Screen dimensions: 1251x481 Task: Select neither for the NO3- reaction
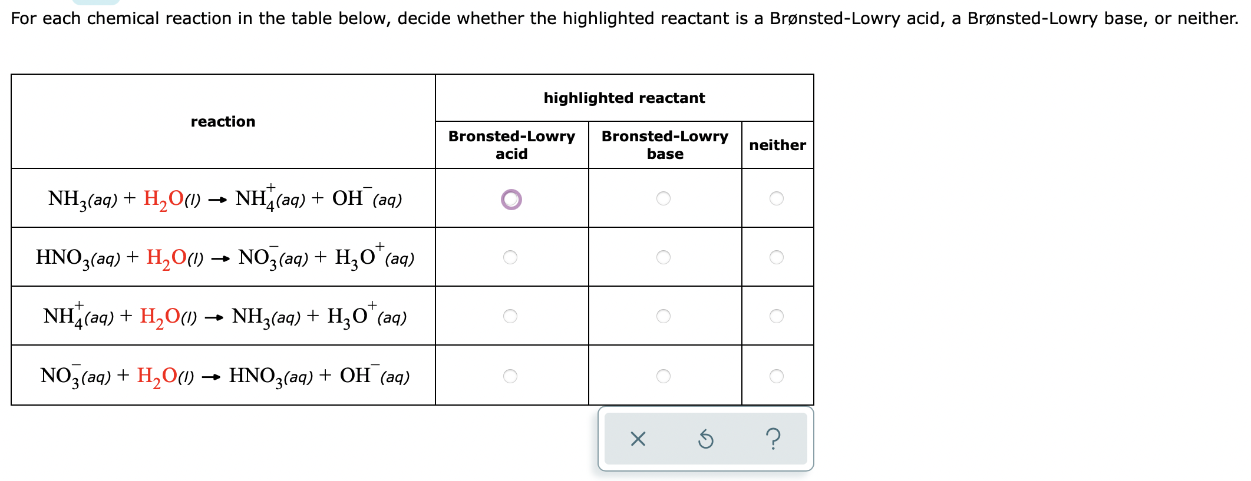coord(778,375)
